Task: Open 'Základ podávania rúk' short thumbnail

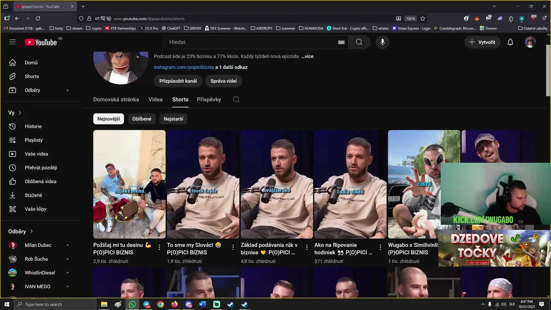Action: [x=277, y=184]
